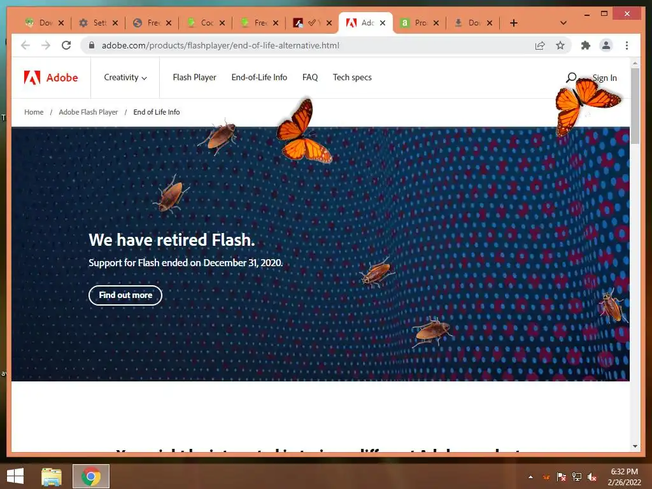This screenshot has width=652, height=489.
Task: Click the Sign In link
Action: (x=605, y=78)
